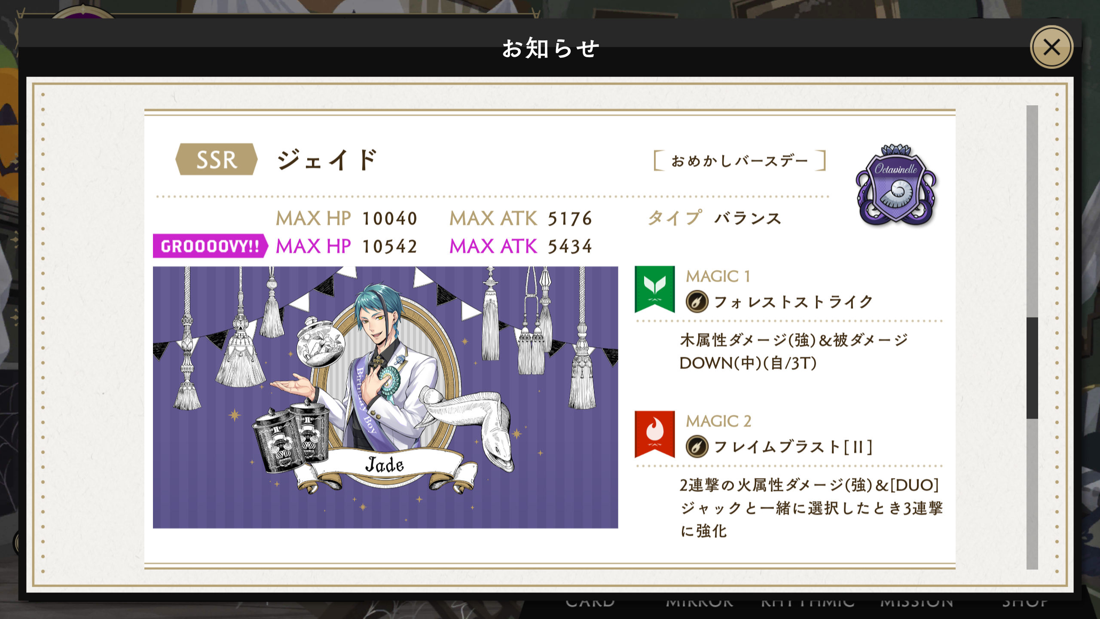The width and height of the screenshot is (1100, 619).
Task: Select the おめかしバースデー card title tag
Action: [x=739, y=161]
